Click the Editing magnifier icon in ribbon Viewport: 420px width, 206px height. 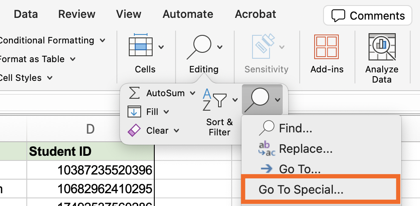pos(199,47)
